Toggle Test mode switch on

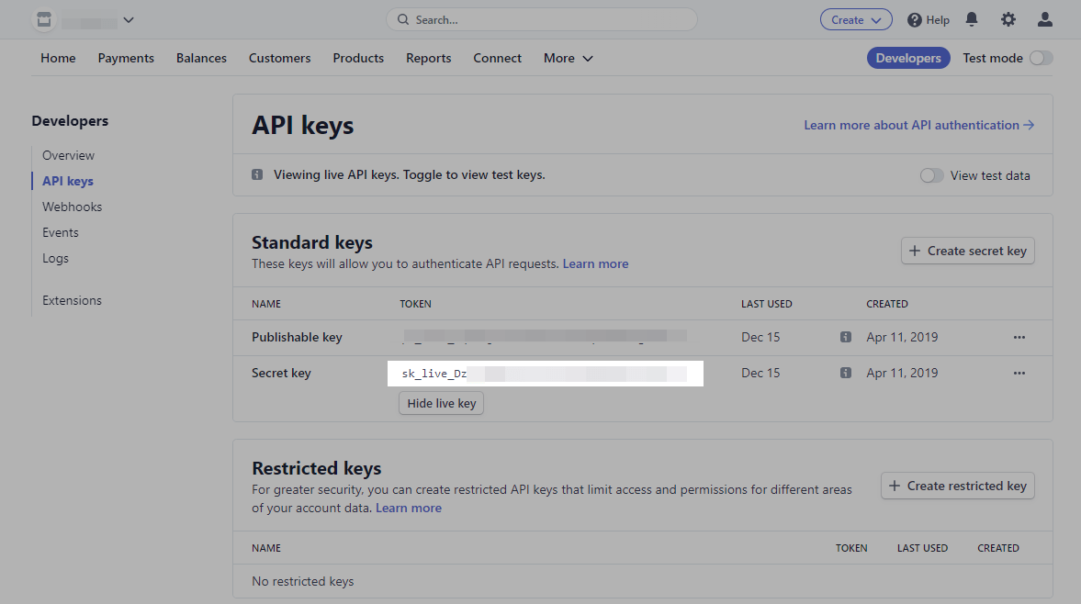[1041, 58]
